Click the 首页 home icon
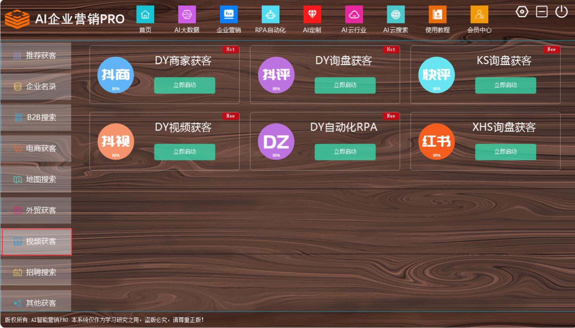575x328 pixels. click(x=145, y=15)
